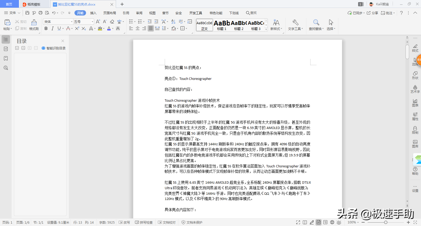This screenshot has height=226, width=421.
Task: Switch to outline view in status bar
Action: point(325,222)
